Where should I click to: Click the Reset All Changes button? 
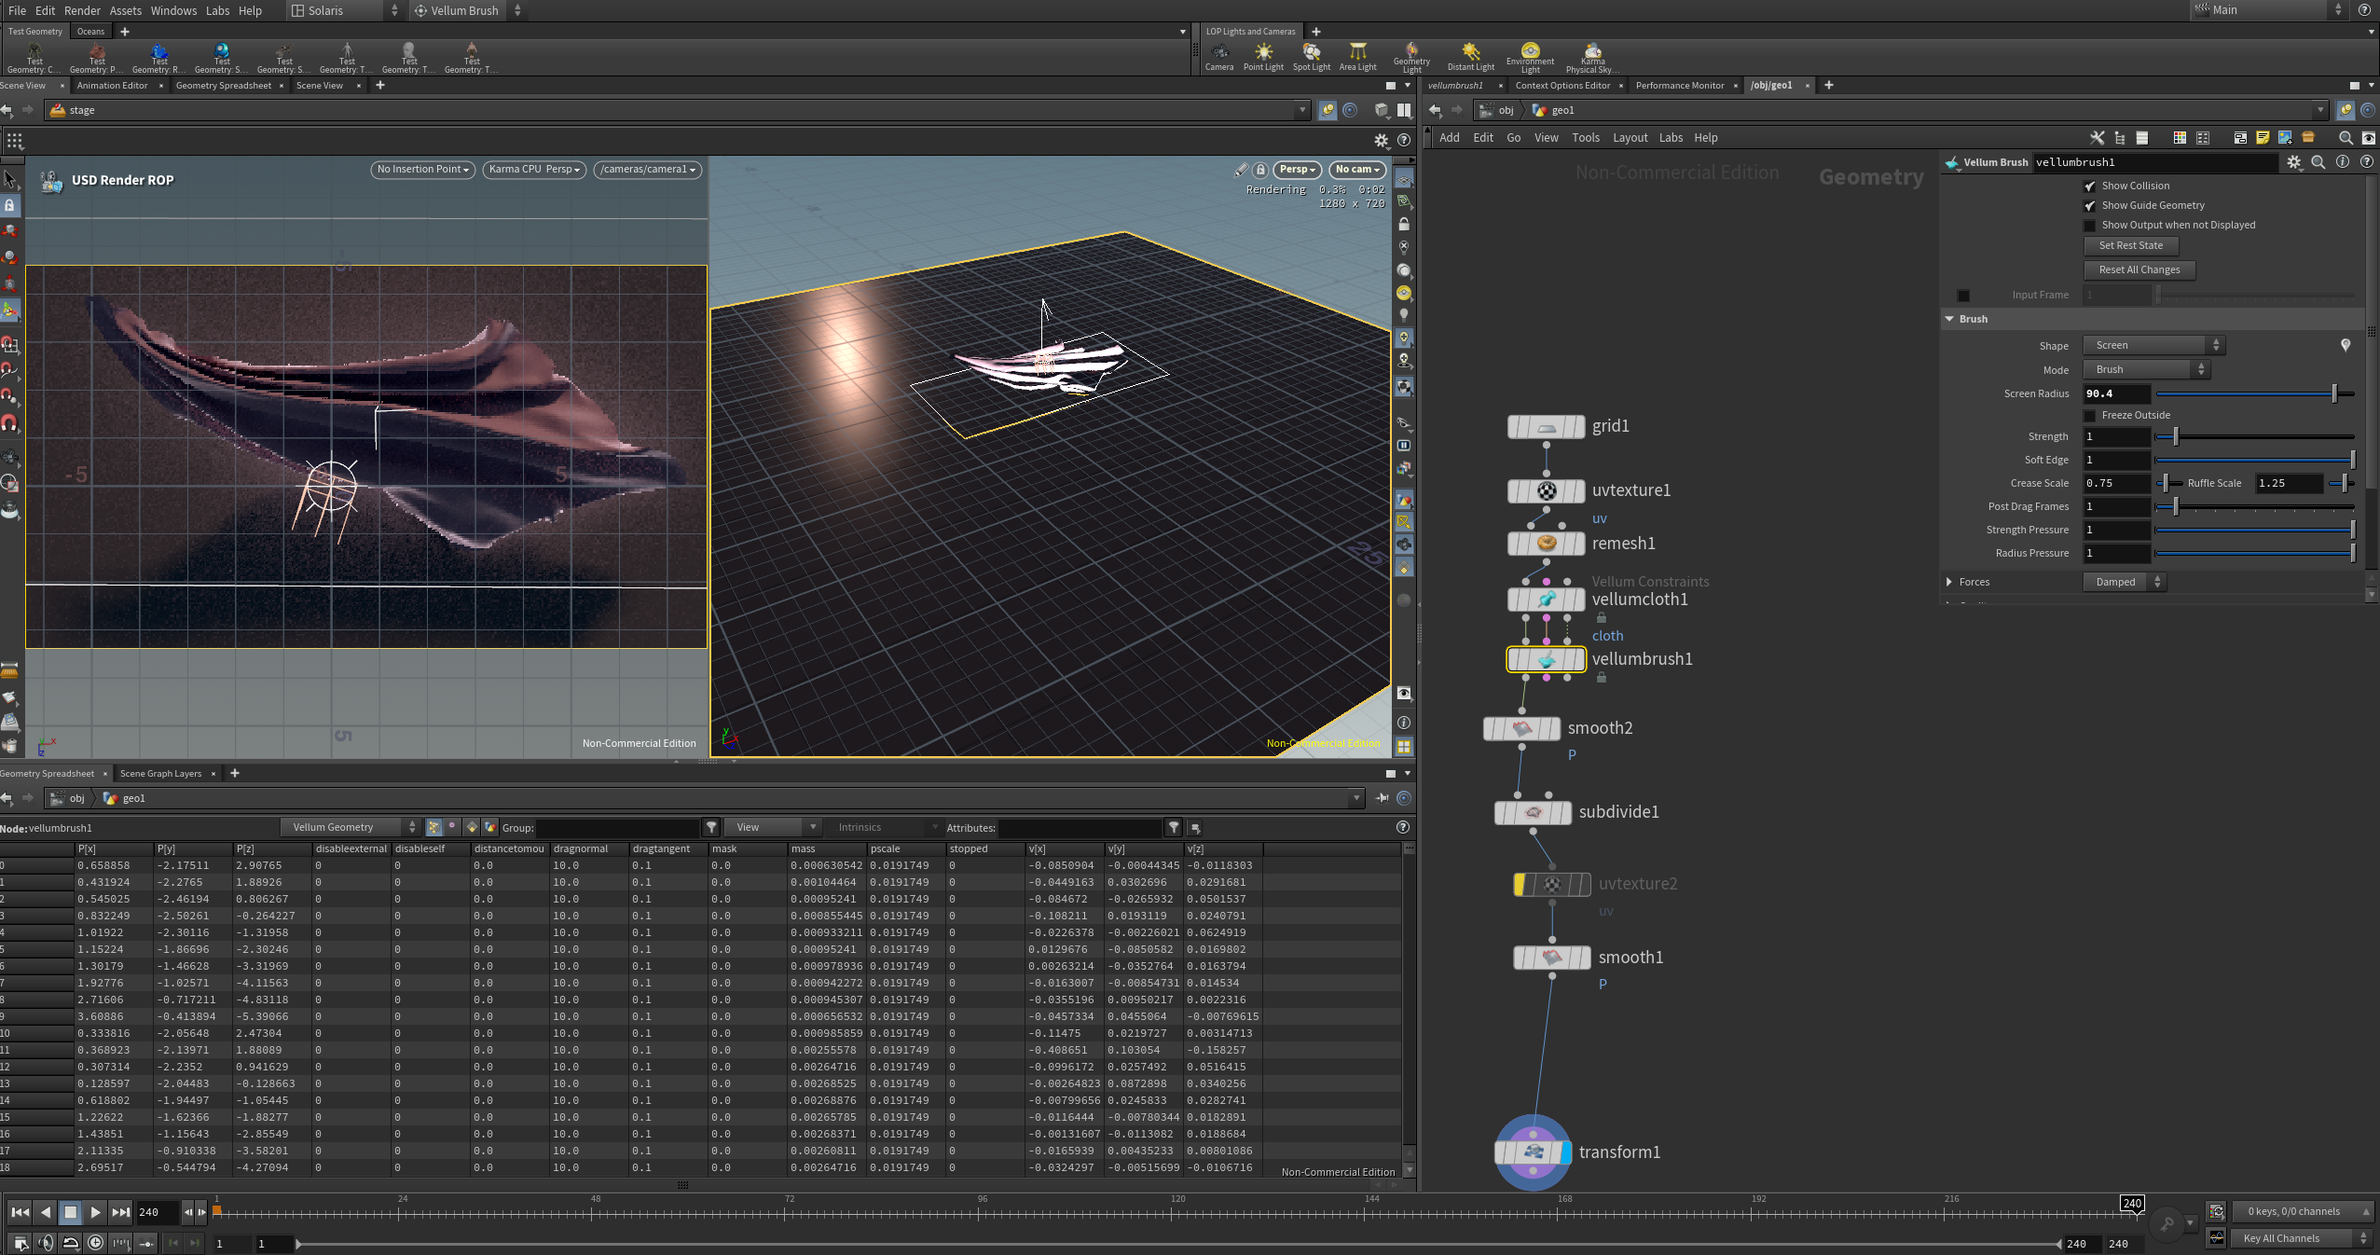click(2139, 270)
